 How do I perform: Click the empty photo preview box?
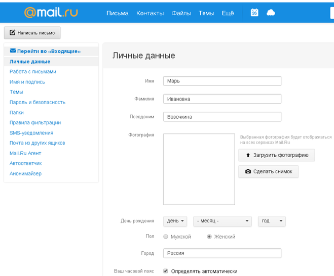199,169
